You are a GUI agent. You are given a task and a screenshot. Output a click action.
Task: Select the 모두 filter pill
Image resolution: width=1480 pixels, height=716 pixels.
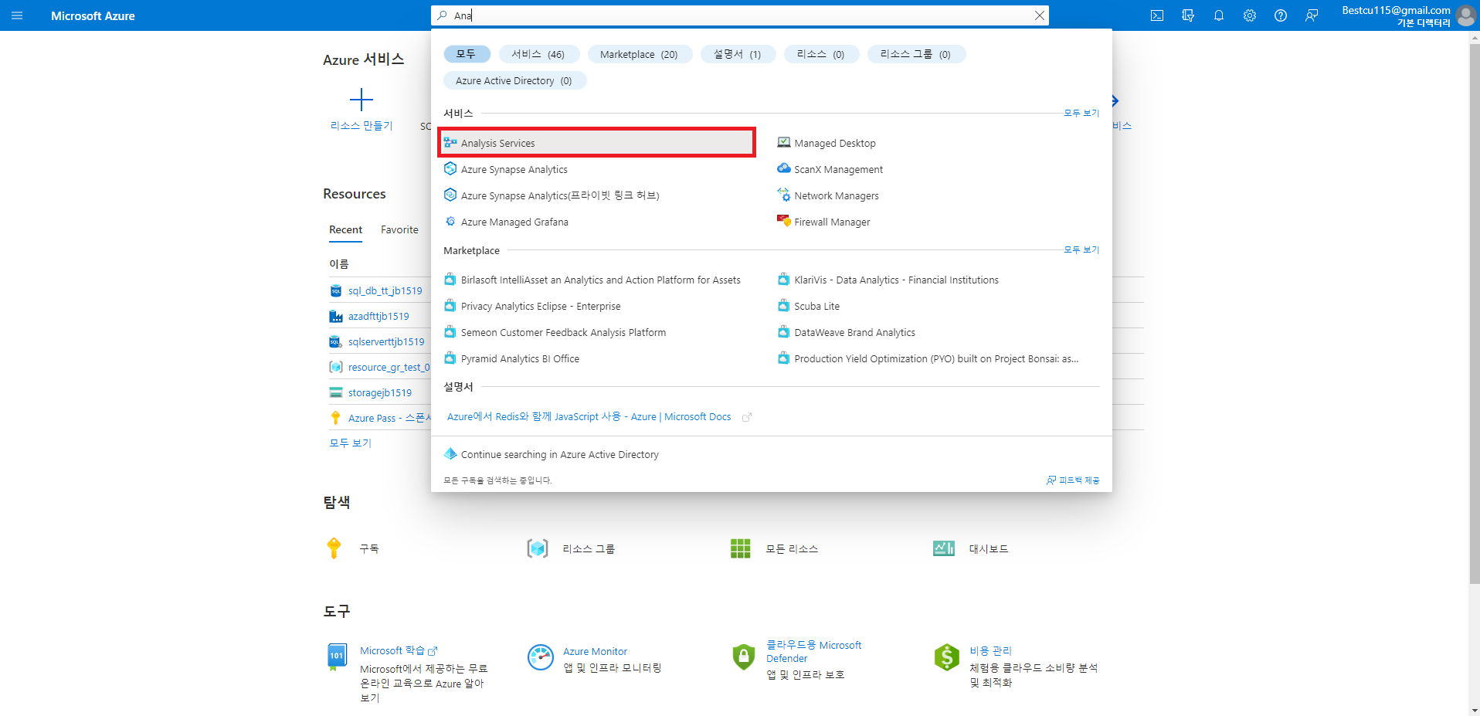point(467,54)
